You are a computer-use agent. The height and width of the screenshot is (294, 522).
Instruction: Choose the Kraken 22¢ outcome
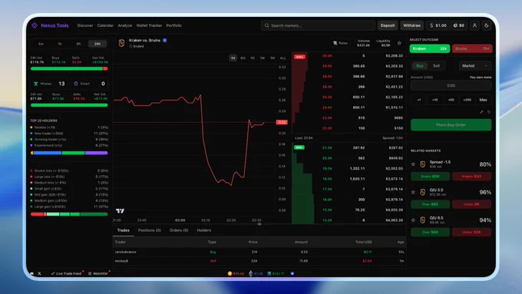click(430, 48)
